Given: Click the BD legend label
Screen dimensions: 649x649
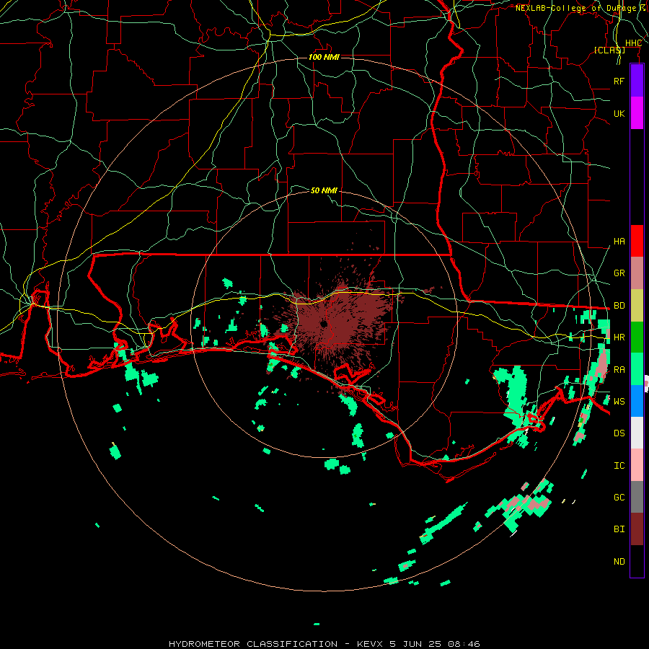Looking at the screenshot, I should pyautogui.click(x=619, y=306).
